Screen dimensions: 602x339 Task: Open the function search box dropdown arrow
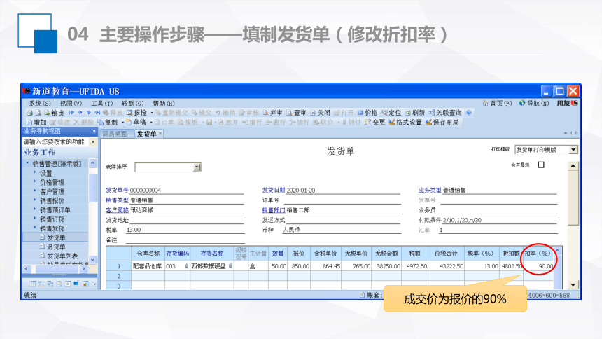[x=93, y=141]
